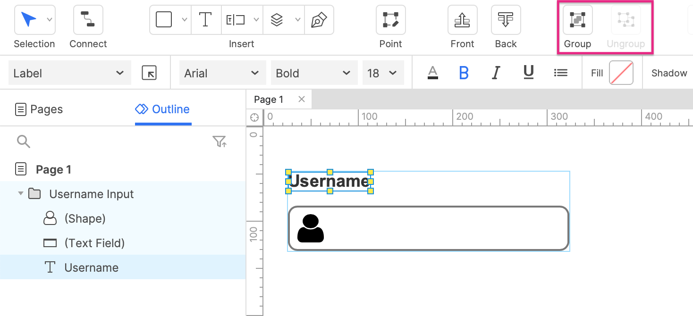Click the Shadow button

tap(669, 73)
